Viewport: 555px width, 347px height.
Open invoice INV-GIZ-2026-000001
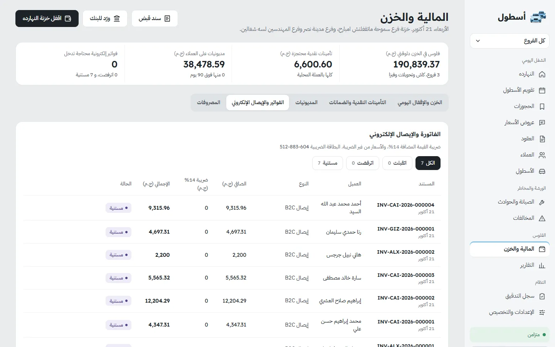click(x=405, y=229)
